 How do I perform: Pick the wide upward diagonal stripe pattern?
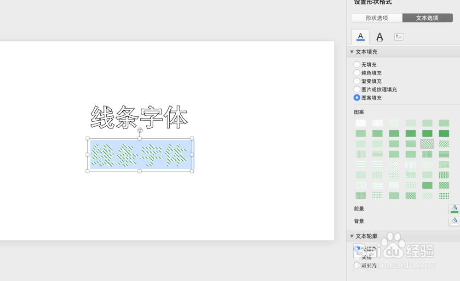(444, 144)
